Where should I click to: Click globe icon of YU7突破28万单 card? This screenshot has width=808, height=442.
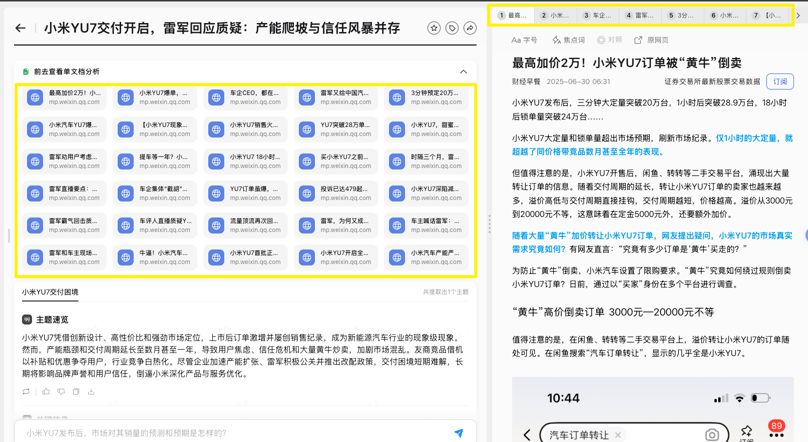[x=307, y=129]
